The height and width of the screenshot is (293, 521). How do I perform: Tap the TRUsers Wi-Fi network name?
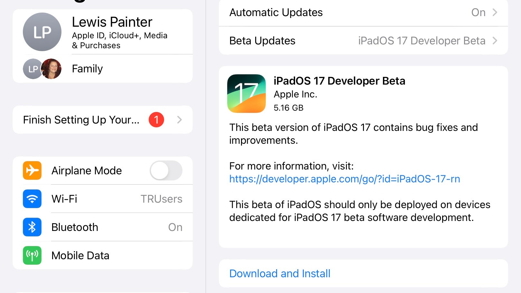coord(162,199)
